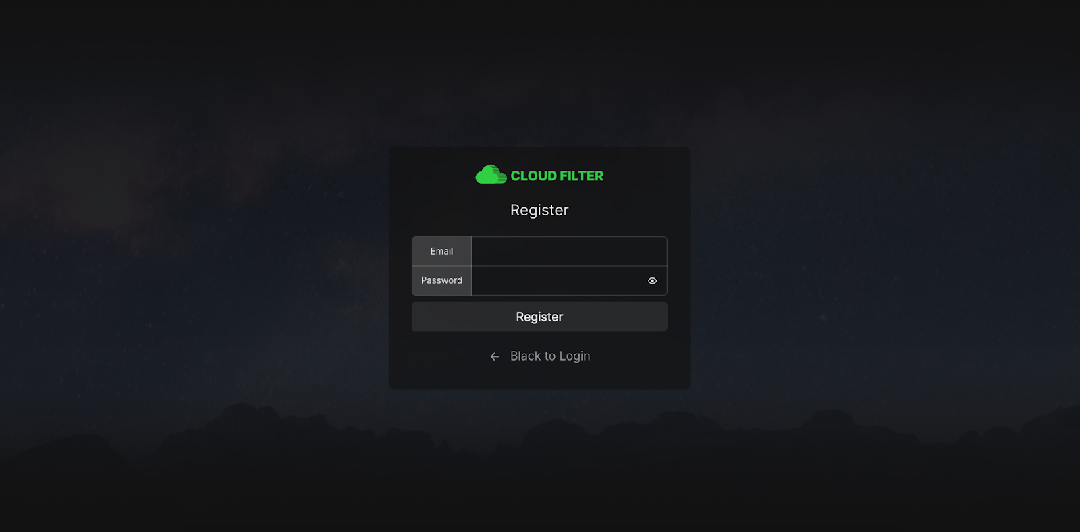Toggle password visibility eye

(652, 281)
